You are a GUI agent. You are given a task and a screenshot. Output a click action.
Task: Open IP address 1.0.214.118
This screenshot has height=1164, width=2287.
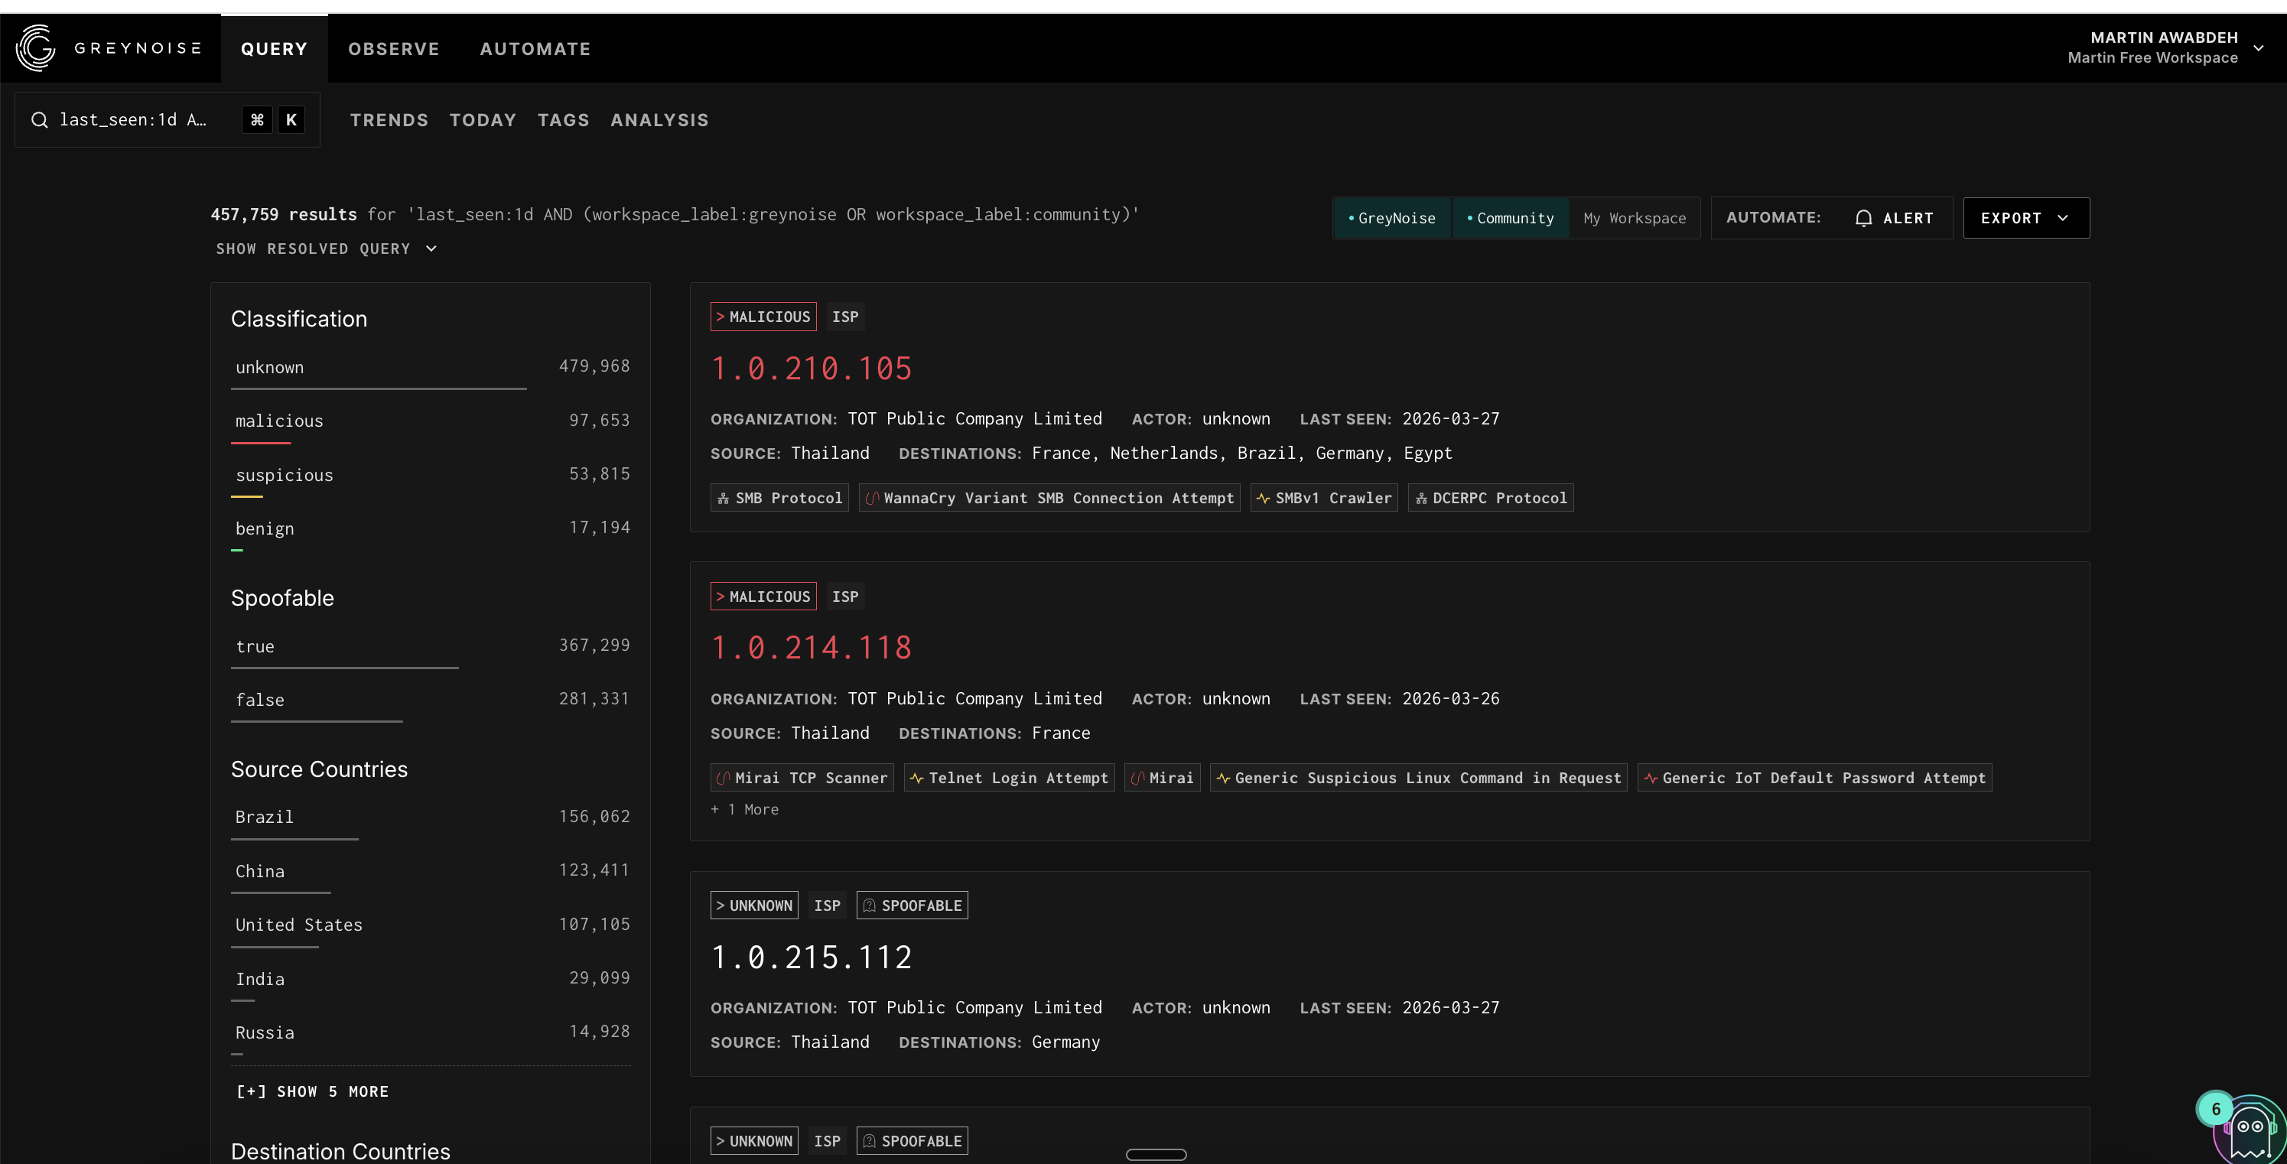[812, 648]
